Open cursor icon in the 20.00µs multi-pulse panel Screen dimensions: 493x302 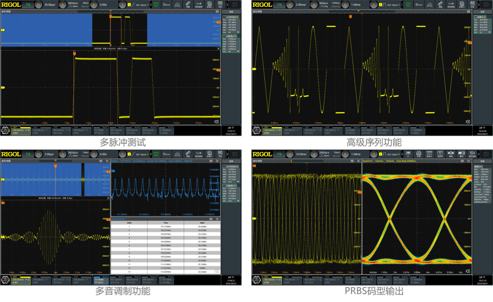pyautogui.click(x=220, y=5)
